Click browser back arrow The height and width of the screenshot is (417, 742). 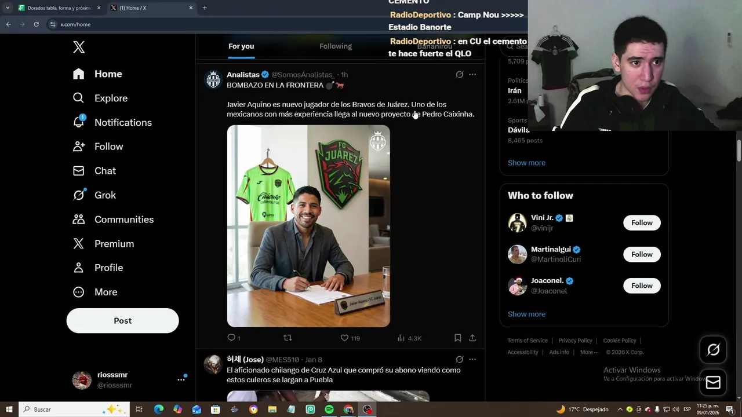click(x=8, y=24)
